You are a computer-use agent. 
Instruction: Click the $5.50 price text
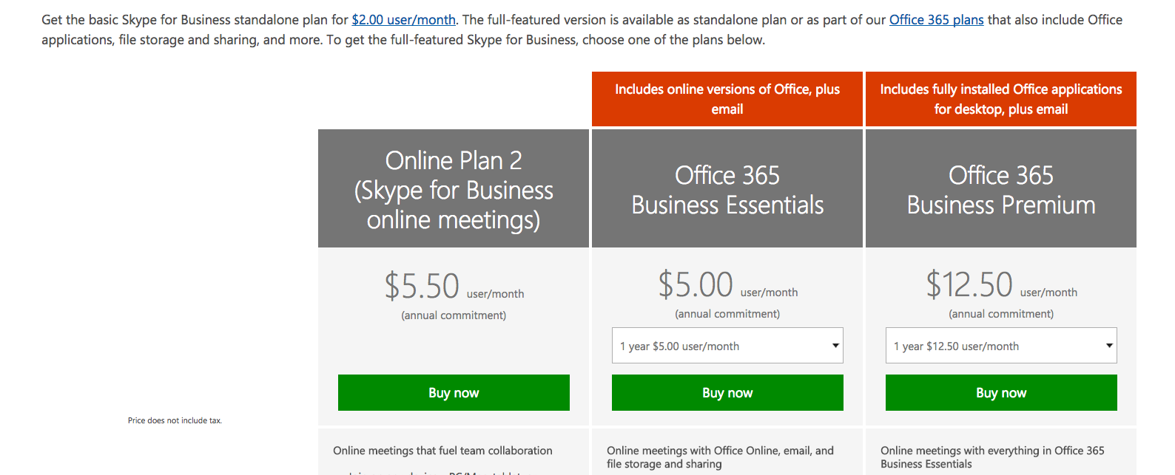coord(422,286)
